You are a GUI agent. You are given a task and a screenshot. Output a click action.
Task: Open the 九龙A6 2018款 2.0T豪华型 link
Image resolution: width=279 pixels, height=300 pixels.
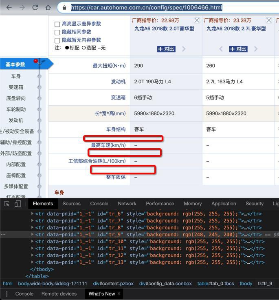[164, 29]
